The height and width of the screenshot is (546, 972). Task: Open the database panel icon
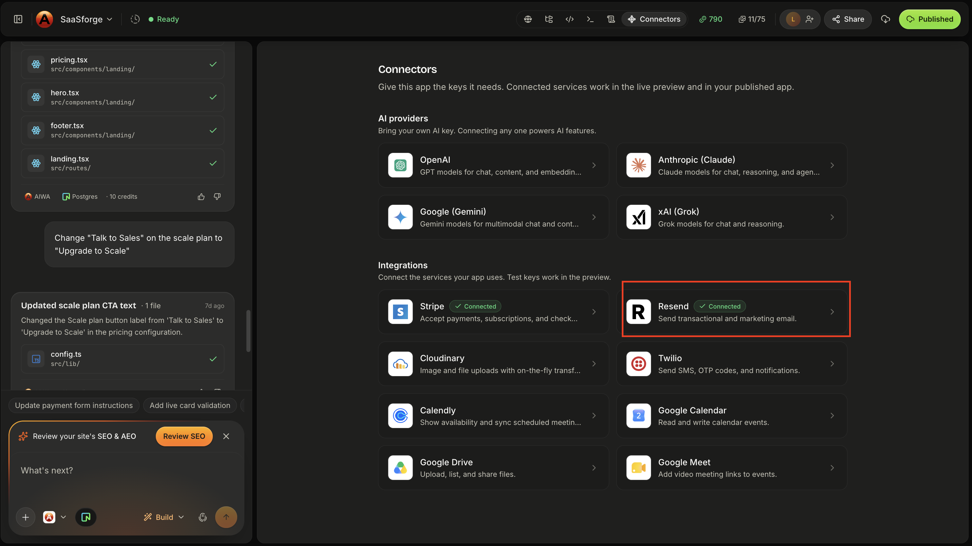click(x=611, y=19)
